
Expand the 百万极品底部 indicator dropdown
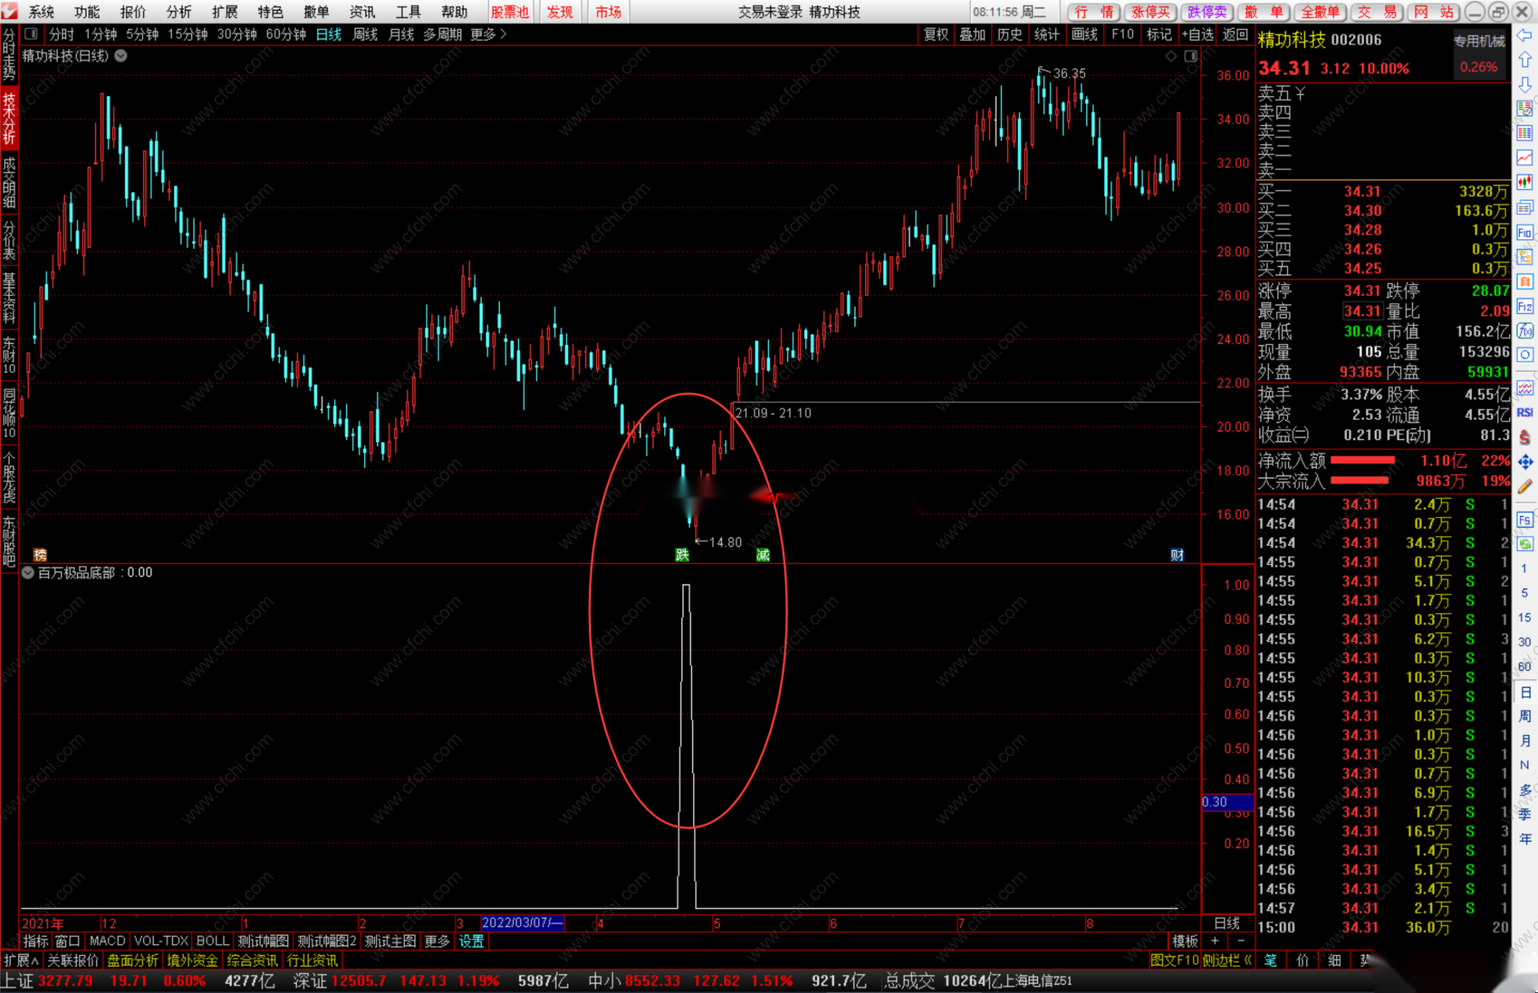tap(28, 573)
